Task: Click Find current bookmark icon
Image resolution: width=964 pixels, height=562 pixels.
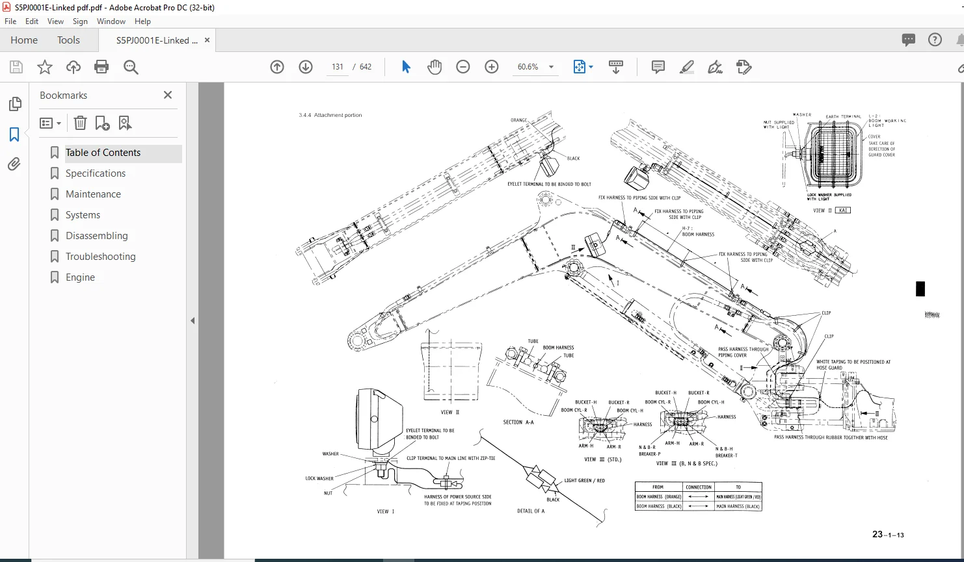Action: click(125, 123)
